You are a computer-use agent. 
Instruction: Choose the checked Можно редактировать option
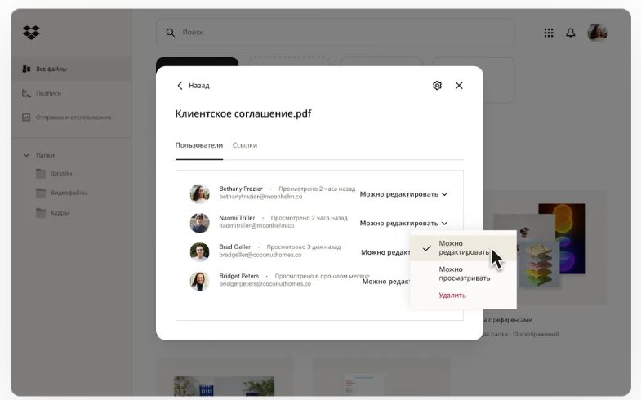(x=463, y=247)
